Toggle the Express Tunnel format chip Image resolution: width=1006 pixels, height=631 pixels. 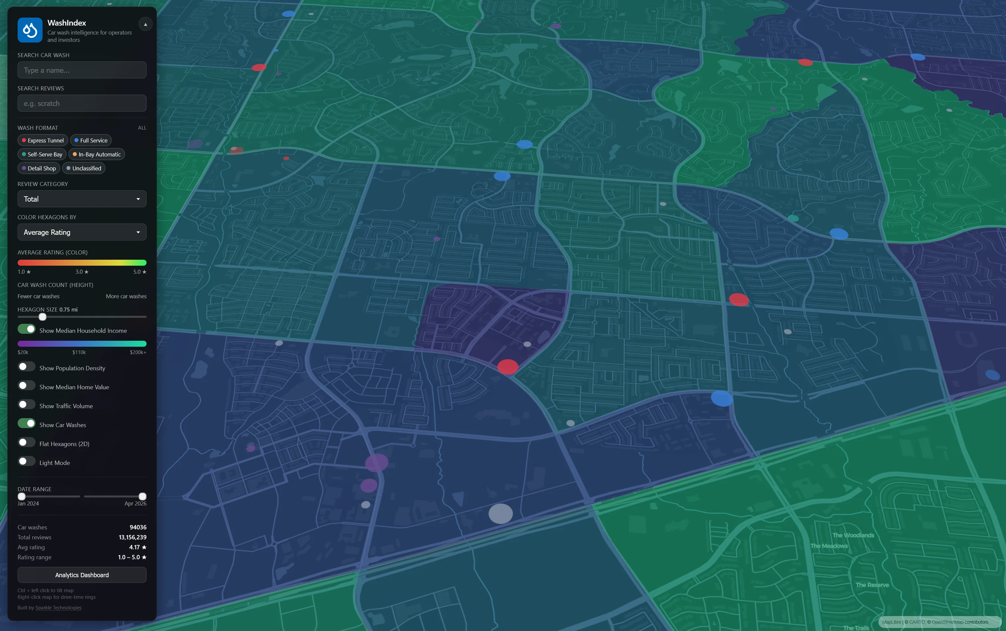pos(43,140)
